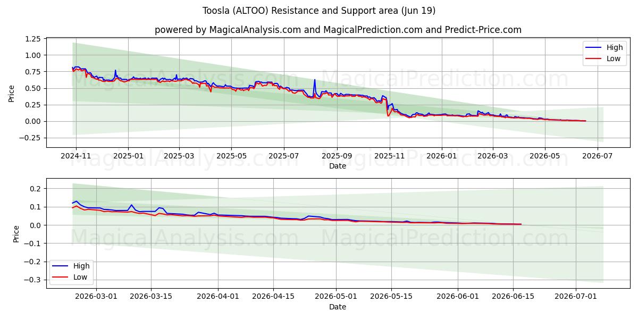The height and width of the screenshot is (319, 638).
Task: Click the '2025-09' date label on top chart
Action: pos(337,156)
